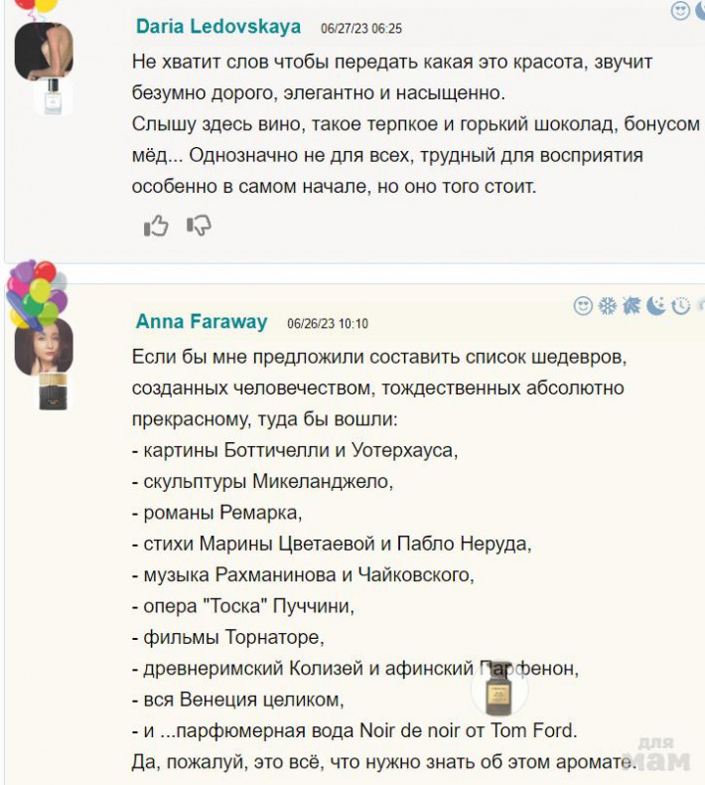Click the black perfume bottle under Anna's avatar
This screenshot has width=705, height=785.
pos(51,392)
